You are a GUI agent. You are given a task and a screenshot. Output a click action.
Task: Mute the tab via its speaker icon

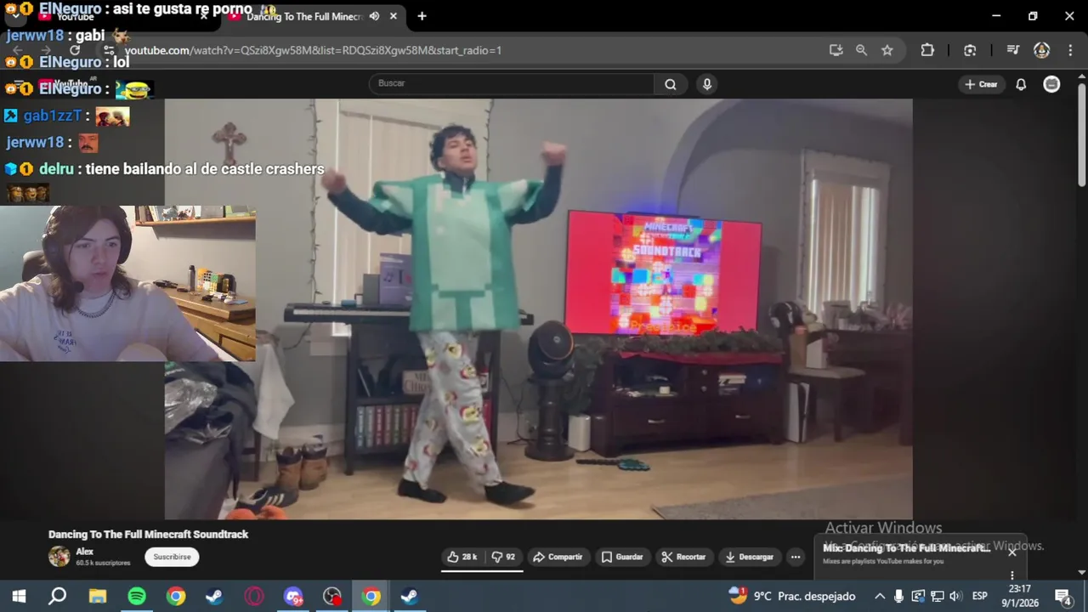[x=374, y=16]
